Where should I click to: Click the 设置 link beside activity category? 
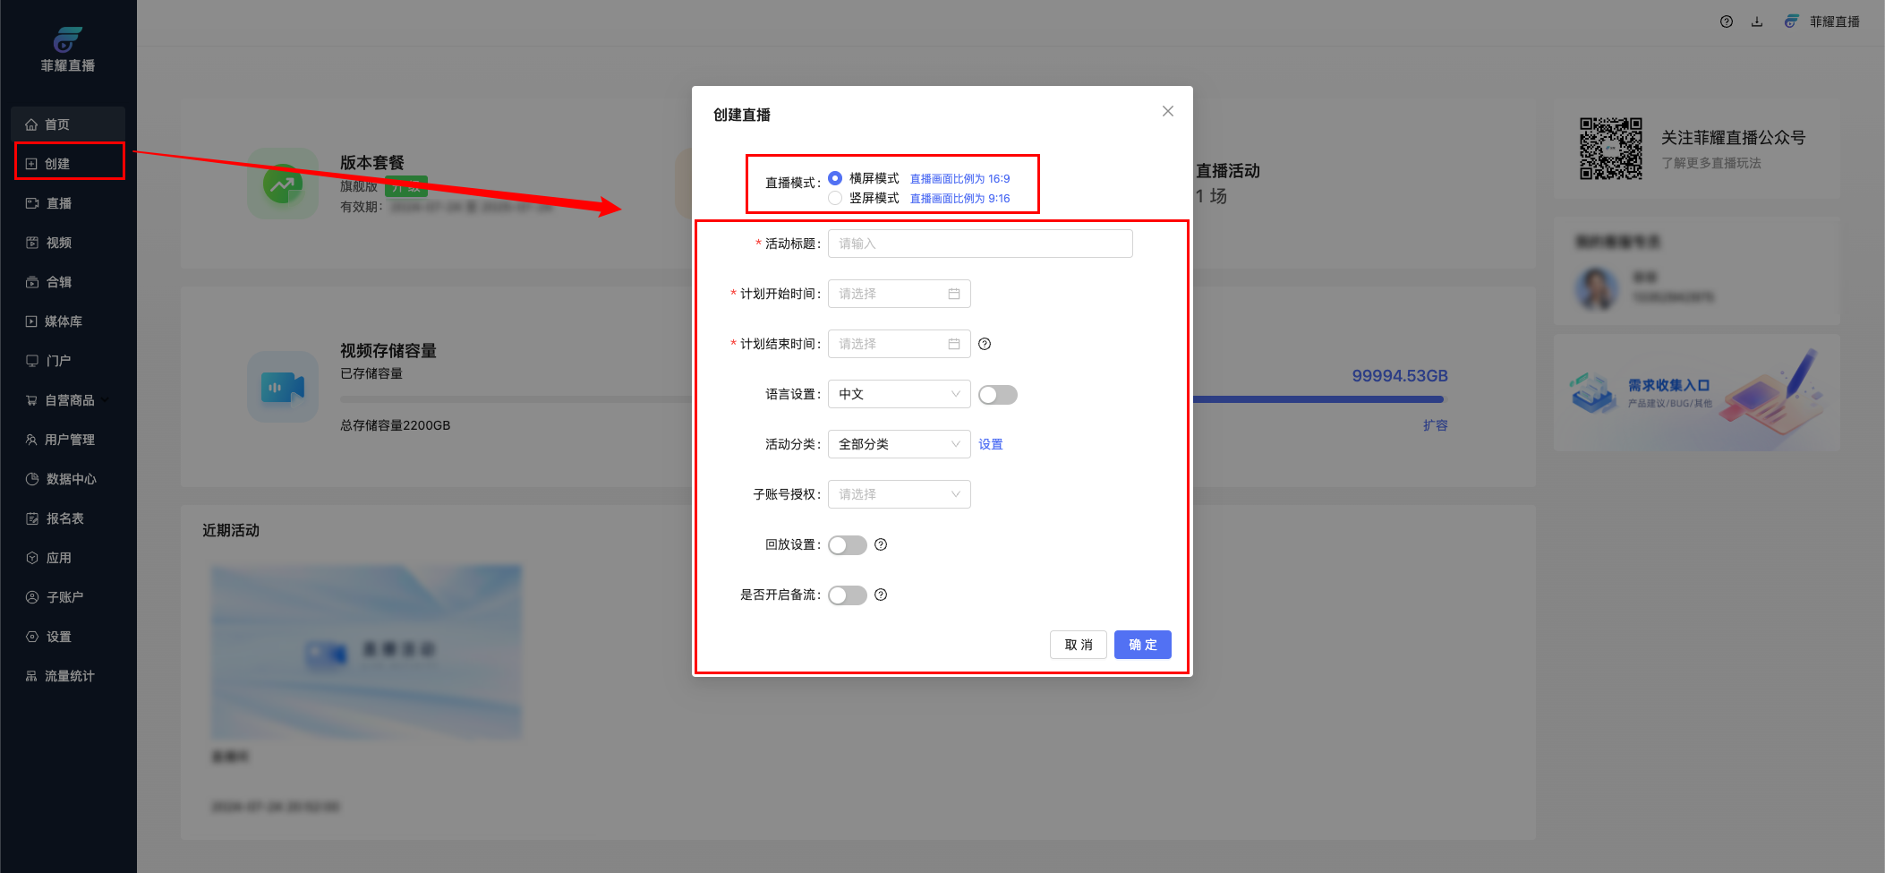990,444
